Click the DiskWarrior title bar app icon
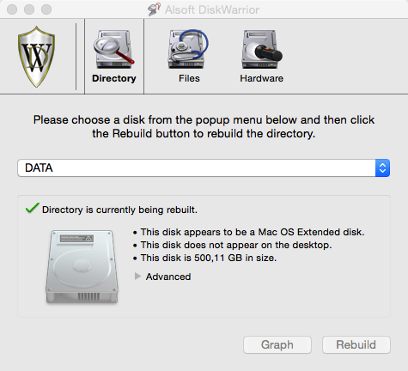This screenshot has height=371, width=408. pos(154,9)
